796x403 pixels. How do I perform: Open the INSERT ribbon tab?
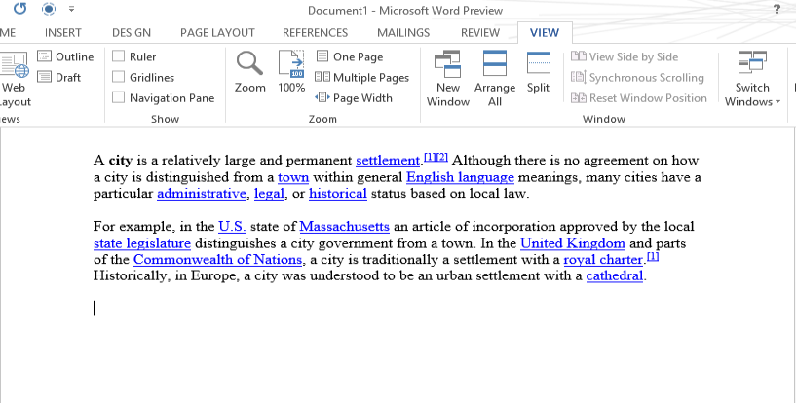[63, 33]
